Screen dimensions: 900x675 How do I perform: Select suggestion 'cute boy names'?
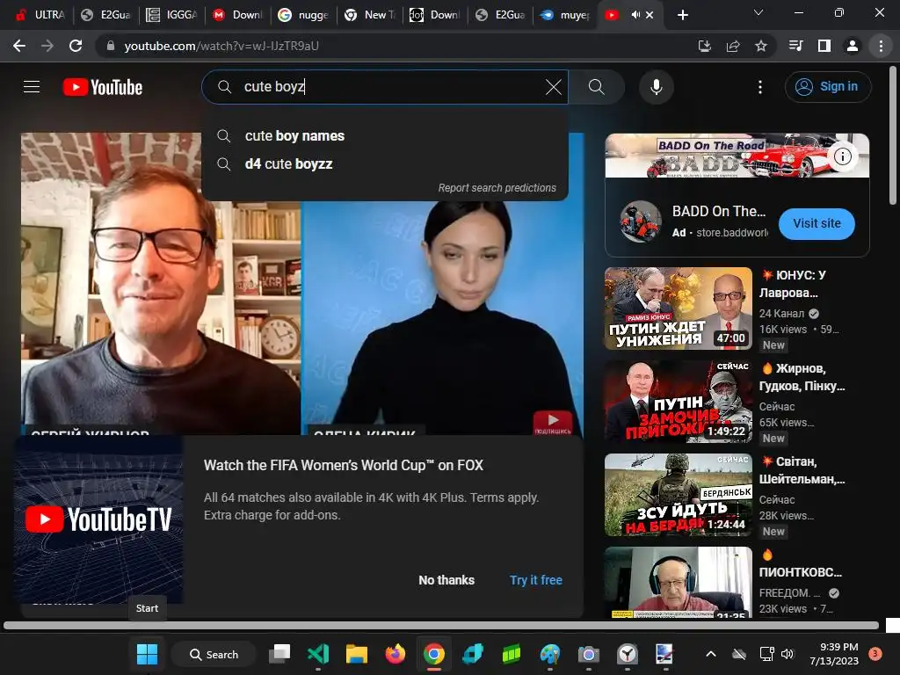pyautogui.click(x=385, y=136)
